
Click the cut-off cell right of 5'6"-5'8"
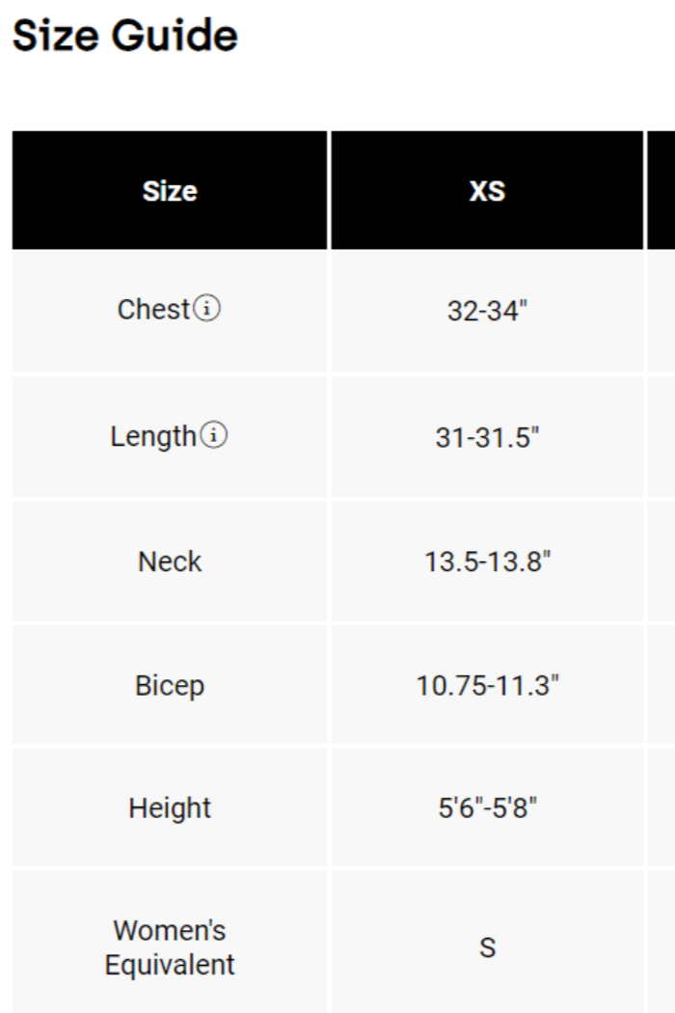[x=661, y=808]
